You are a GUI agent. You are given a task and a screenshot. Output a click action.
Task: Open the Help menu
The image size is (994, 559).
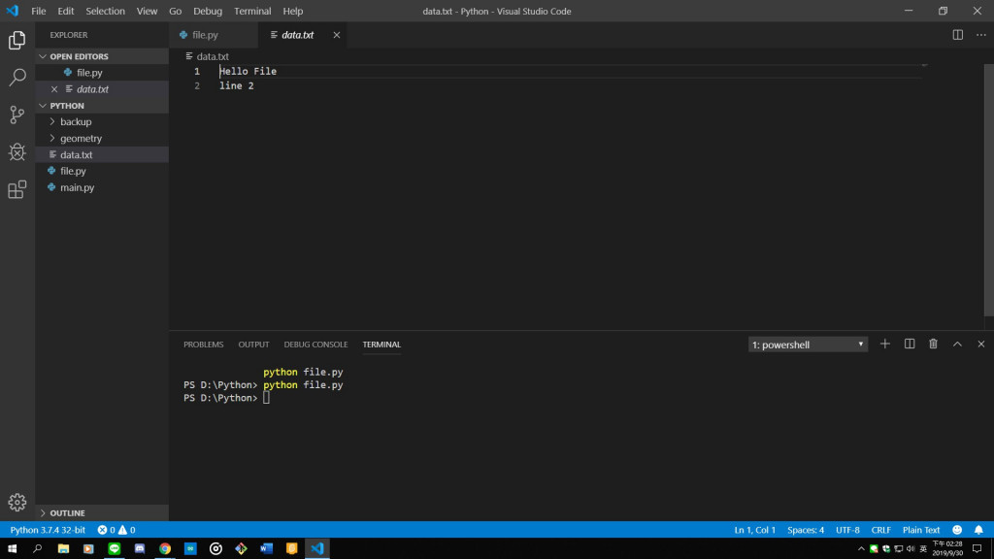pos(293,11)
